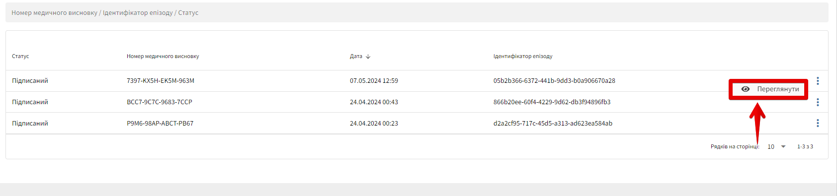
Task: Click episode ID d2a2cf95-717c-45d5-a313-ad623ea584ab
Action: click(x=553, y=124)
